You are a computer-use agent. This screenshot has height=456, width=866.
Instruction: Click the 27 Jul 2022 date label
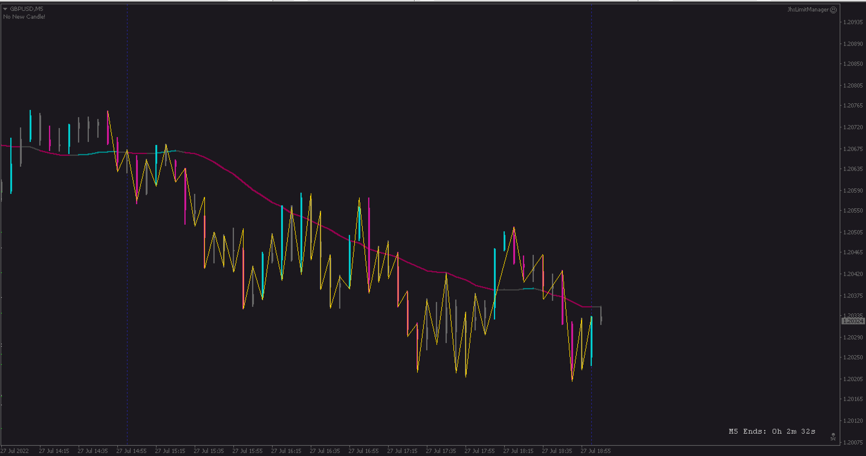pos(15,451)
